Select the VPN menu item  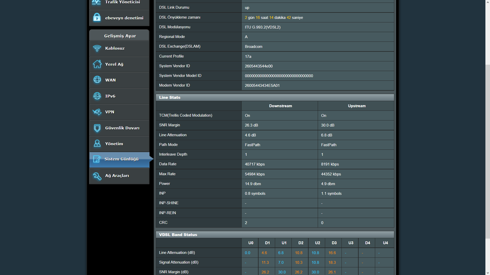coord(119,112)
